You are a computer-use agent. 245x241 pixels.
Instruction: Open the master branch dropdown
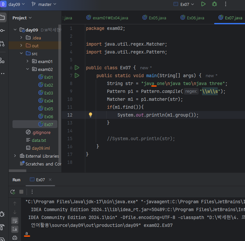pos(44,4)
